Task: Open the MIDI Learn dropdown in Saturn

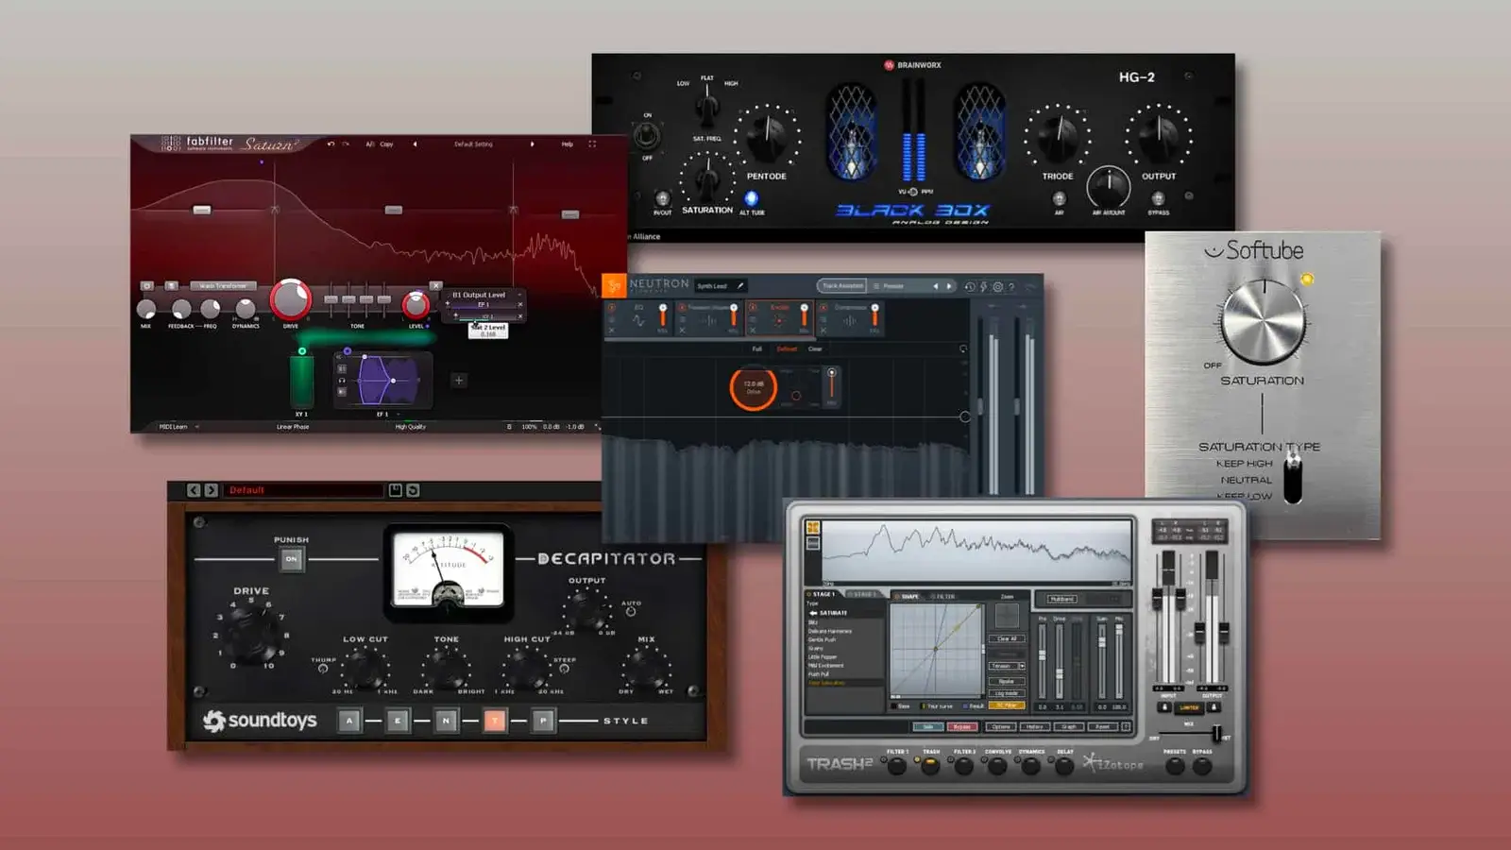Action: pyautogui.click(x=178, y=427)
